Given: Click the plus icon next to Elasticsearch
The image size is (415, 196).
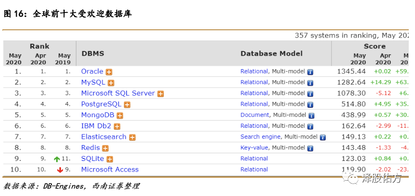Looking at the screenshot, I should point(133,137).
